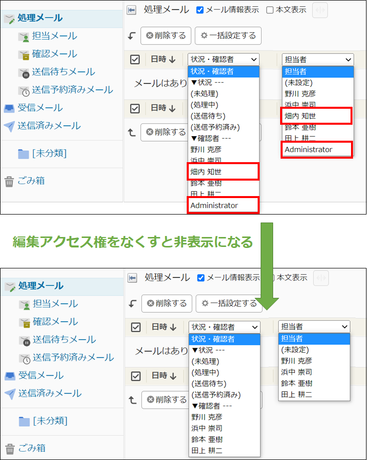
Task: Click the 送信済みメール paper plane icon in lower sidebar
Action: click(9, 394)
